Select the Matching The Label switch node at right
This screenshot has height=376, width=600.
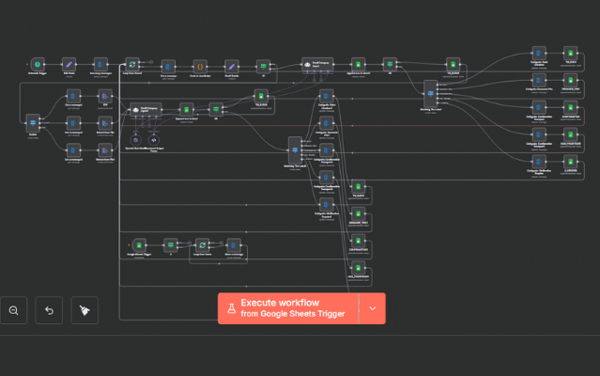pyautogui.click(x=429, y=90)
